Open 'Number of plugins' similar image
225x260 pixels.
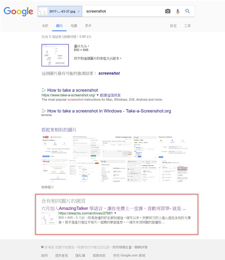[116, 147]
